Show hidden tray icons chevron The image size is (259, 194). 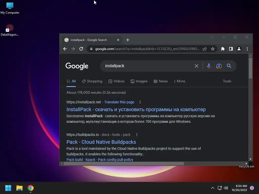pos(212,188)
